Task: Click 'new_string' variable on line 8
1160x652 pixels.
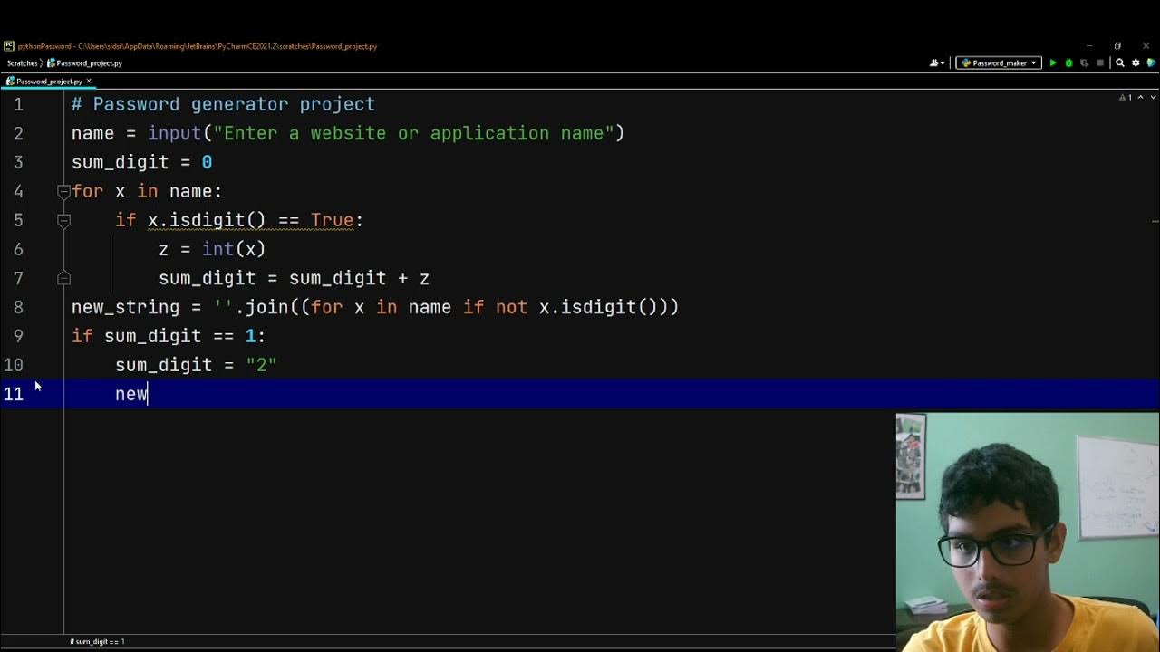Action: [x=125, y=307]
